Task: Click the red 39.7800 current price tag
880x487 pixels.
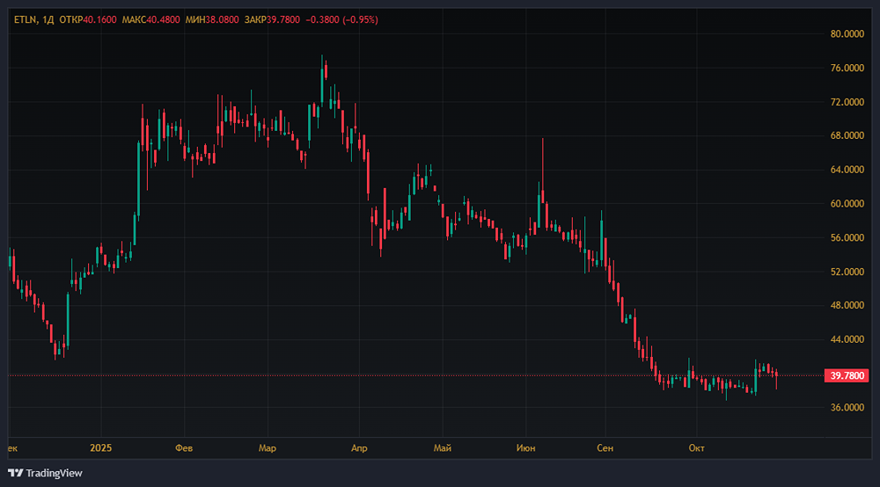Action: [x=847, y=375]
